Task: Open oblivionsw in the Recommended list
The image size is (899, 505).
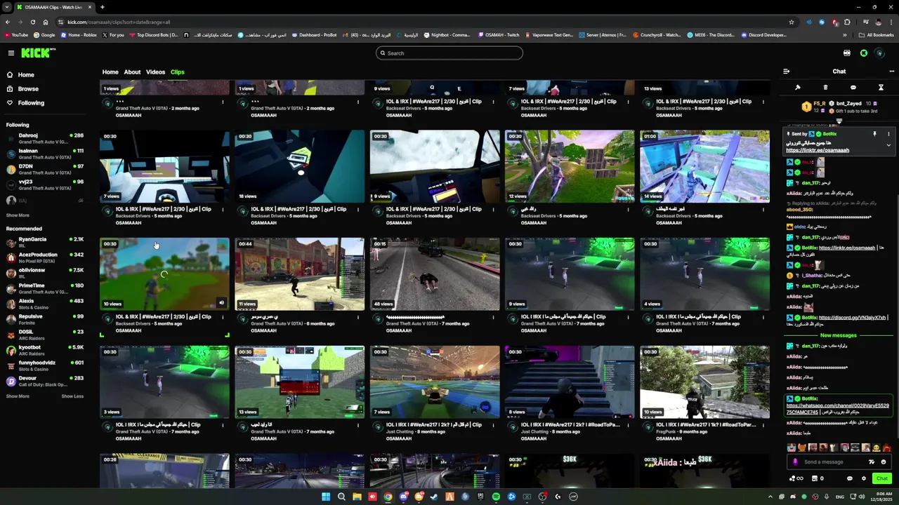Action: pyautogui.click(x=46, y=273)
